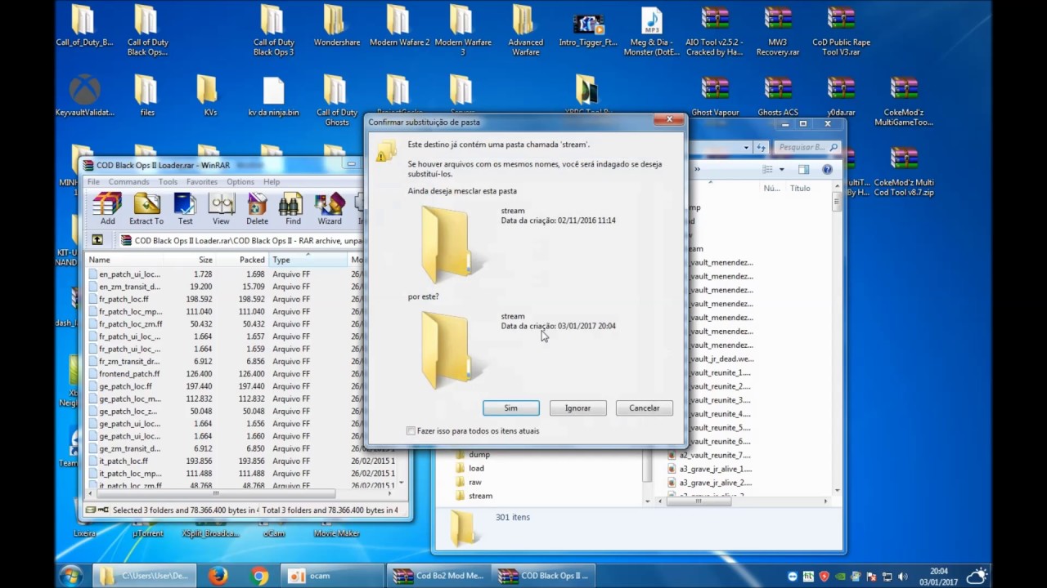
Task: Open the File menu in WinRAR
Action: pos(93,181)
